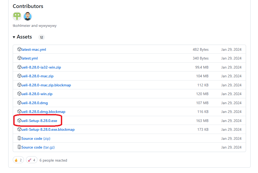Click the 6 people reacted text
Viewport: 258px width, 173px height.
pyautogui.click(x=53, y=160)
